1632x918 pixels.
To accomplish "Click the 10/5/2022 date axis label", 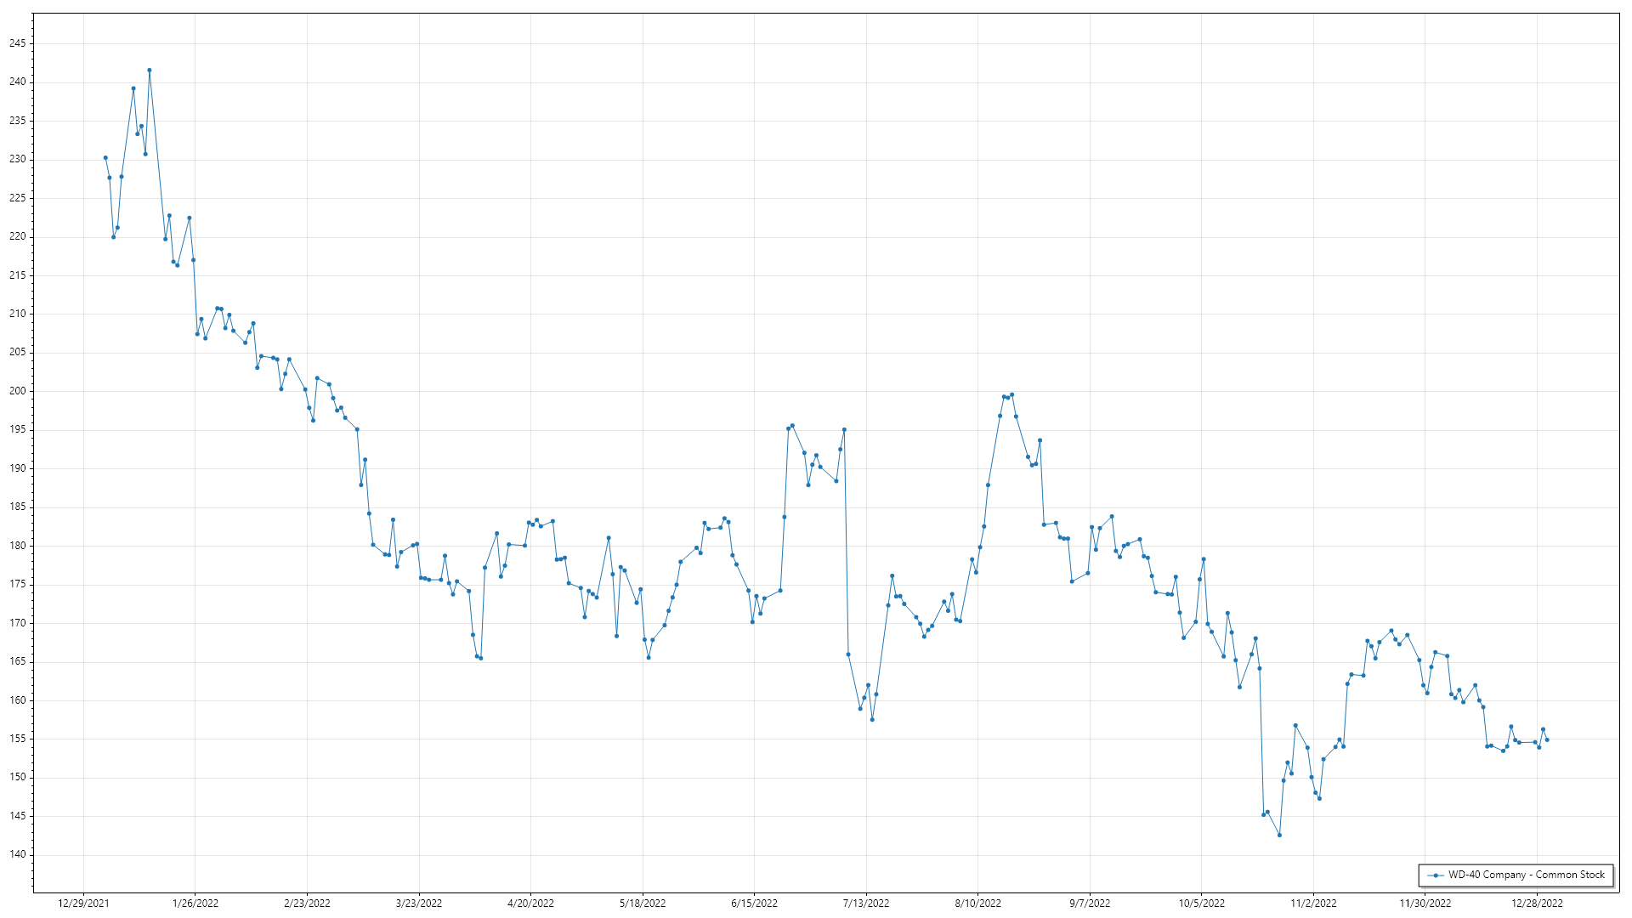I will coord(1202,903).
